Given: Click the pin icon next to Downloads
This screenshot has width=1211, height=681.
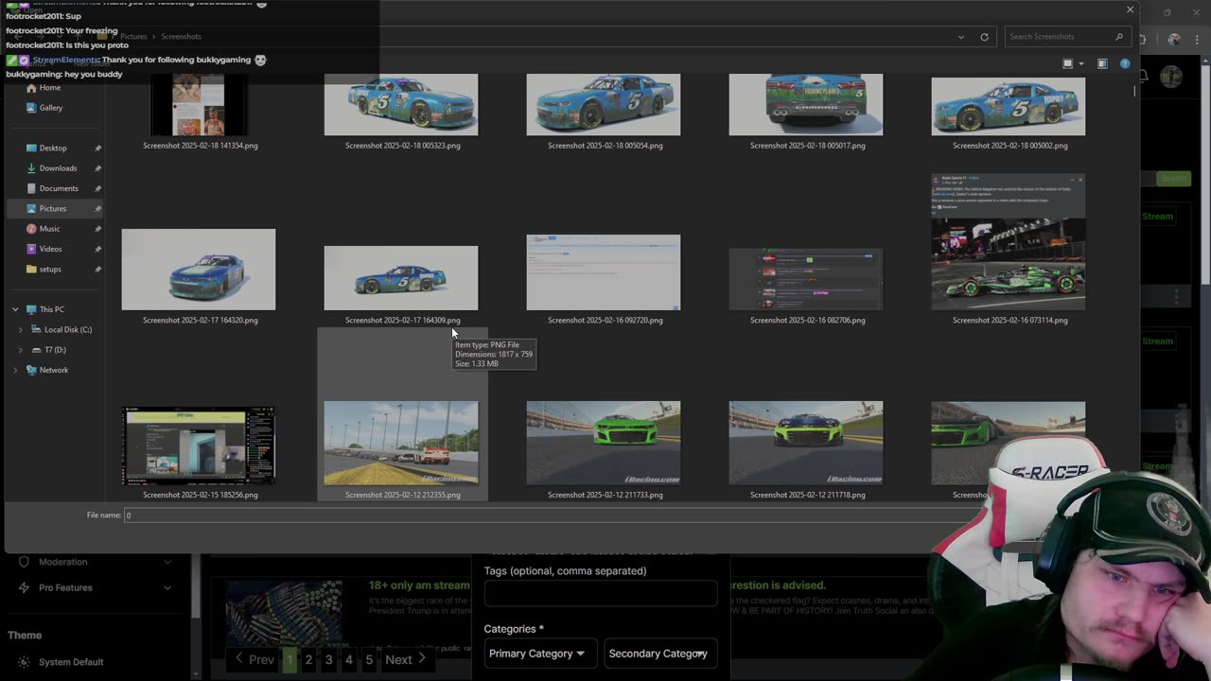Looking at the screenshot, I should tap(97, 168).
